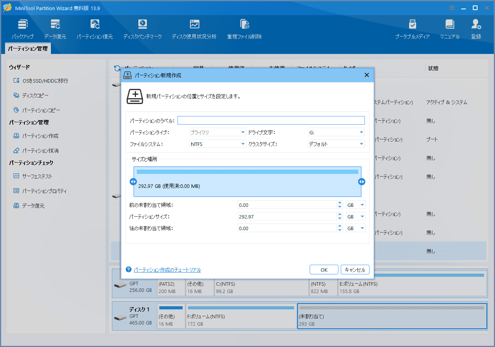Click the ブート status cell
The height and width of the screenshot is (347, 495).
click(432, 139)
